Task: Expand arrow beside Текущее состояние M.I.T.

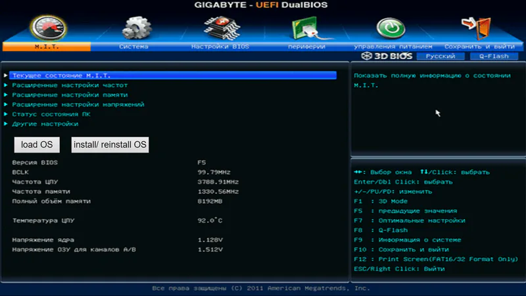Action: tap(6, 76)
